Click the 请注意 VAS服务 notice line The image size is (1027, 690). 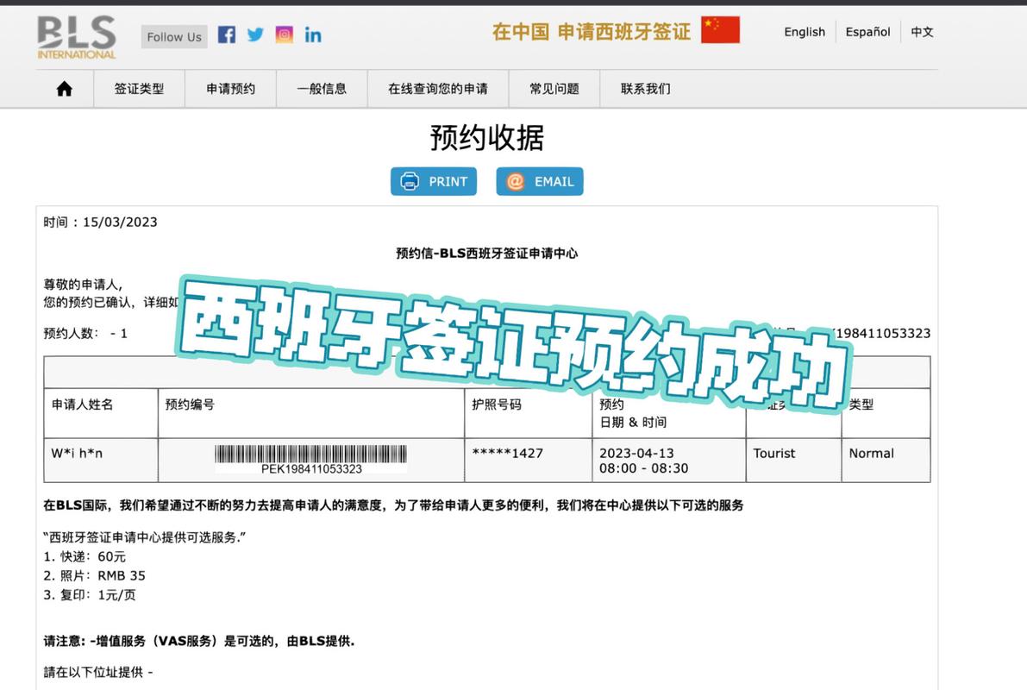pyautogui.click(x=199, y=641)
